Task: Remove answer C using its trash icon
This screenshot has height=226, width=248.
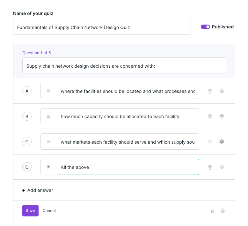Action: (x=210, y=142)
